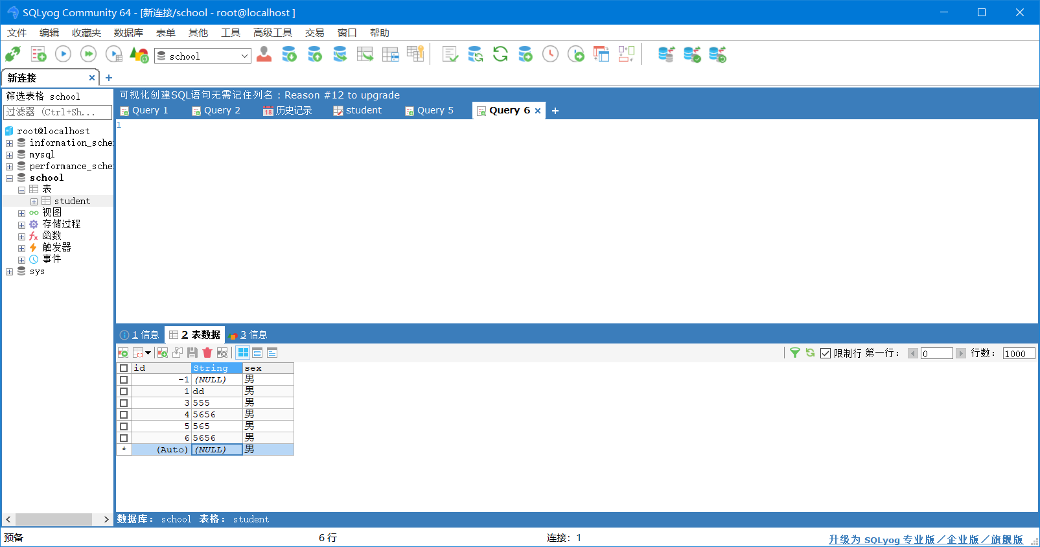1040x547 pixels.
Task: Click the green result filter funnel icon
Action: [794, 353]
